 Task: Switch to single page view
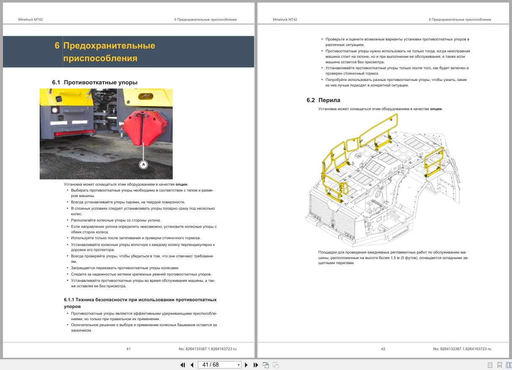coord(490,365)
